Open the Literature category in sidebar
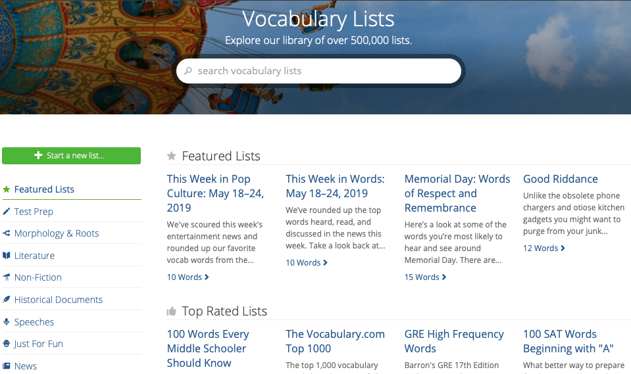 point(34,256)
